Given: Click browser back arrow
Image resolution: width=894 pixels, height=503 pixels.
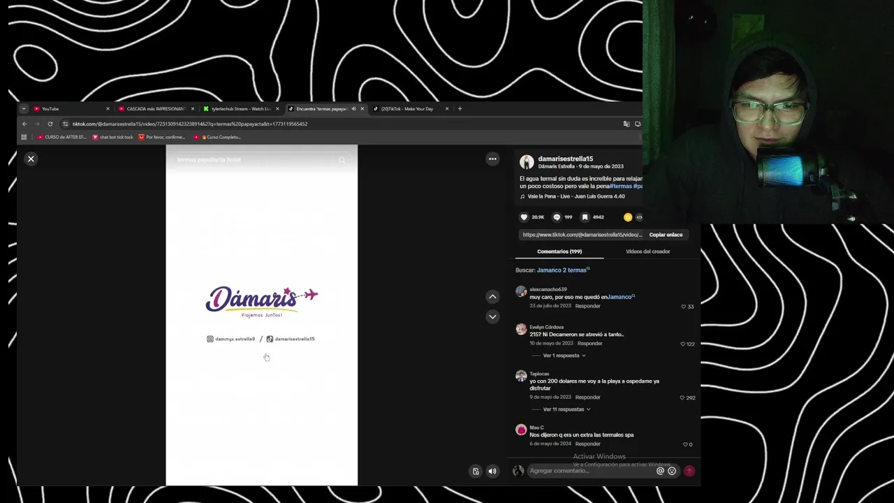Looking at the screenshot, I should (x=24, y=124).
